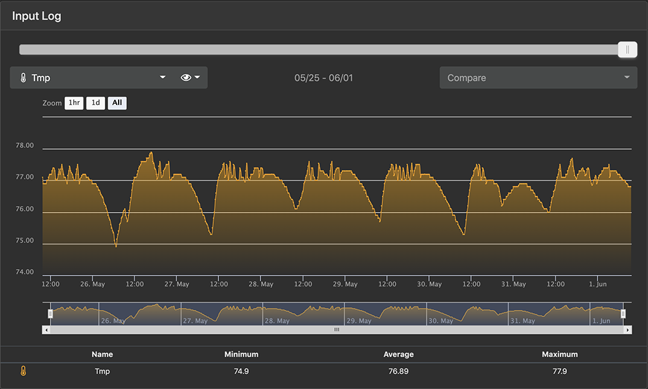Click the Input Log panel title
Image resolution: width=648 pixels, height=389 pixels.
(x=37, y=16)
